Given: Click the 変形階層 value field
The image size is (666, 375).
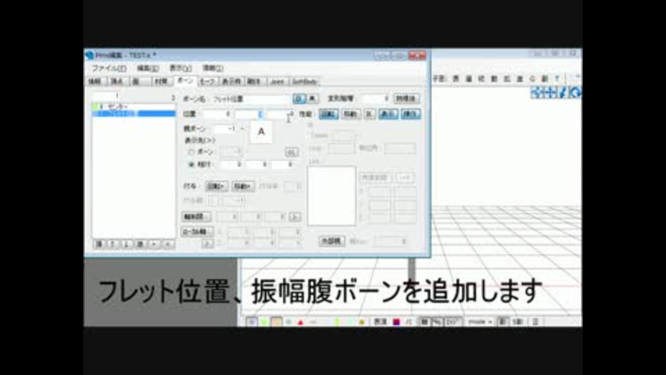Looking at the screenshot, I should pos(375,99).
